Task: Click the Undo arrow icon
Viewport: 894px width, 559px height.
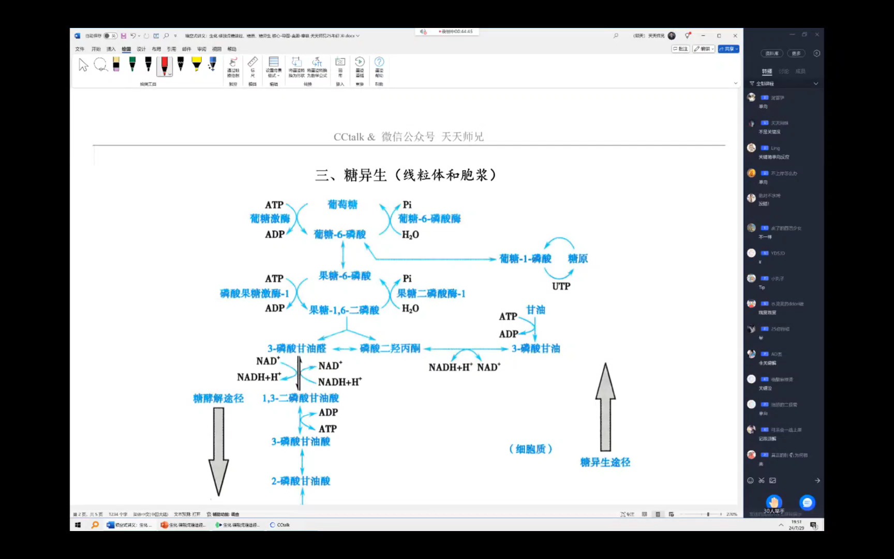Action: (133, 36)
